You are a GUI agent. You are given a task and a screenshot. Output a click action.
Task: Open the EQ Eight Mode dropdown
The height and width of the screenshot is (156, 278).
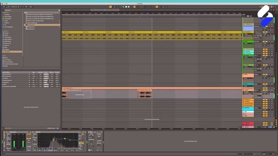(81, 137)
